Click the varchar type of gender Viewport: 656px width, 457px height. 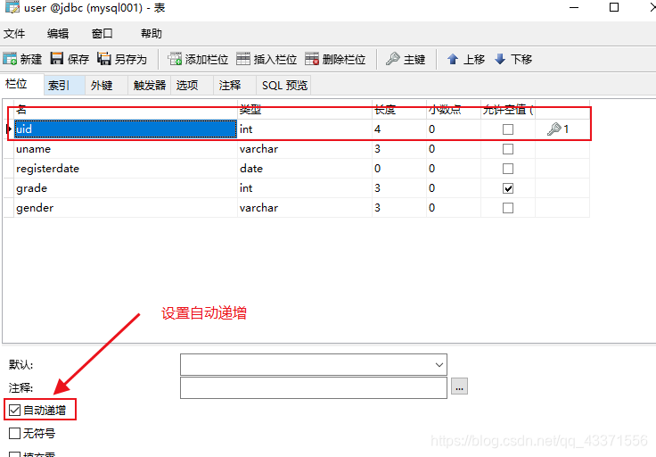click(x=259, y=208)
